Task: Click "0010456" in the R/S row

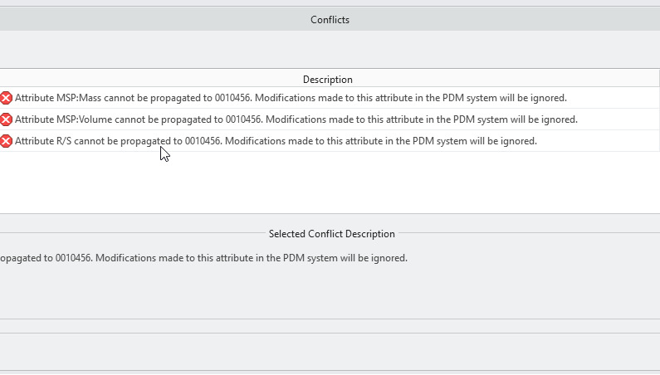Action: [x=204, y=141]
